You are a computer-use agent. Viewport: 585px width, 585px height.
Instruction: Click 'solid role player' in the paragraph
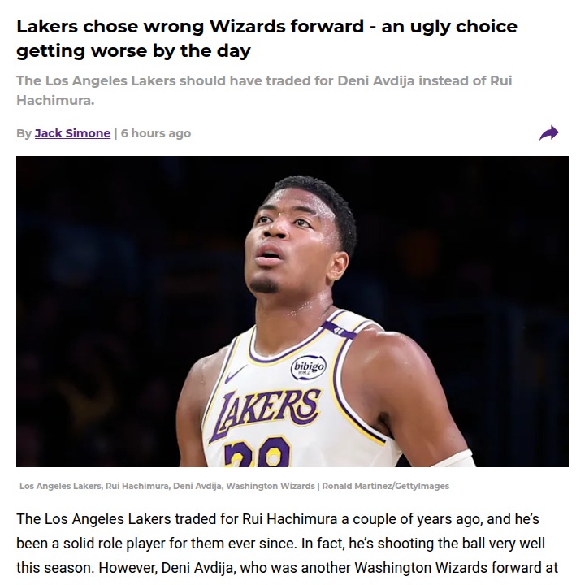pyautogui.click(x=115, y=544)
